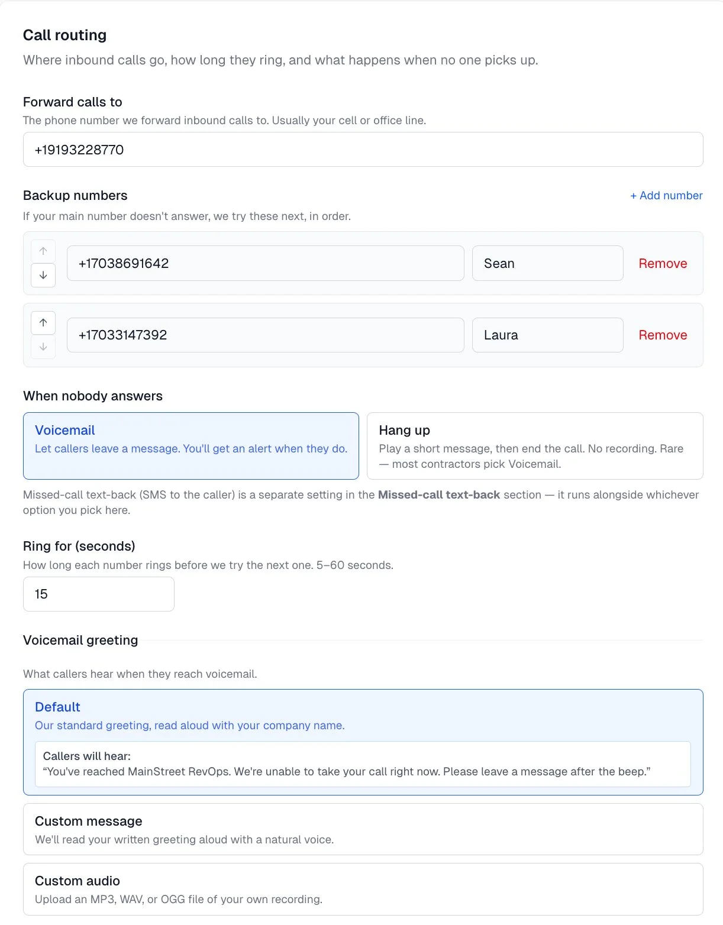The image size is (723, 925).
Task: Choose the Default voicemail greeting
Action: [x=363, y=716]
